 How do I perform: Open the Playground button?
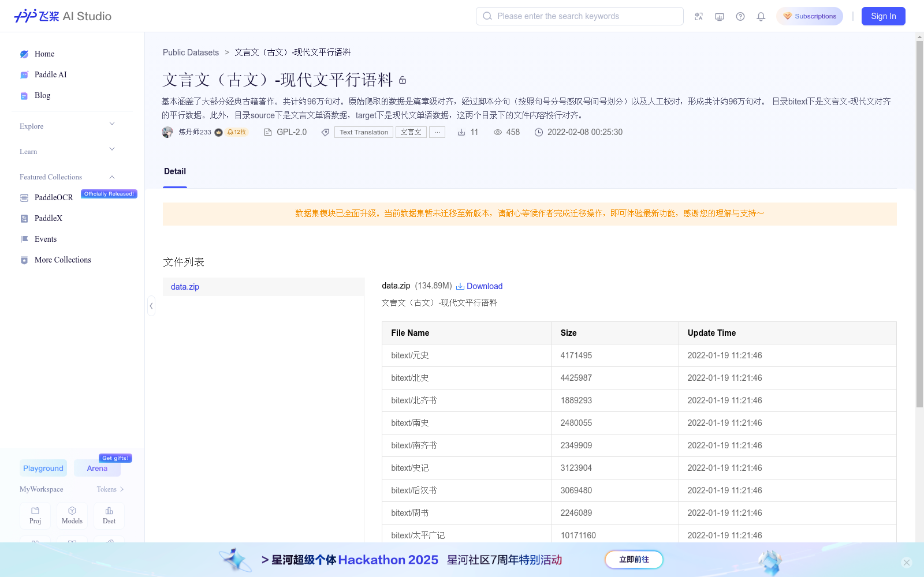pos(43,468)
